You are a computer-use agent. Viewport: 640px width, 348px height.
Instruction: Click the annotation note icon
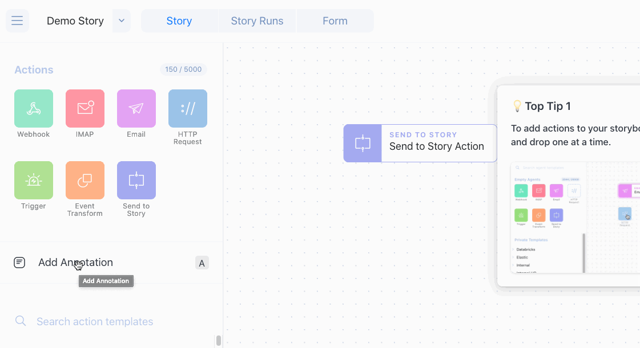click(19, 263)
